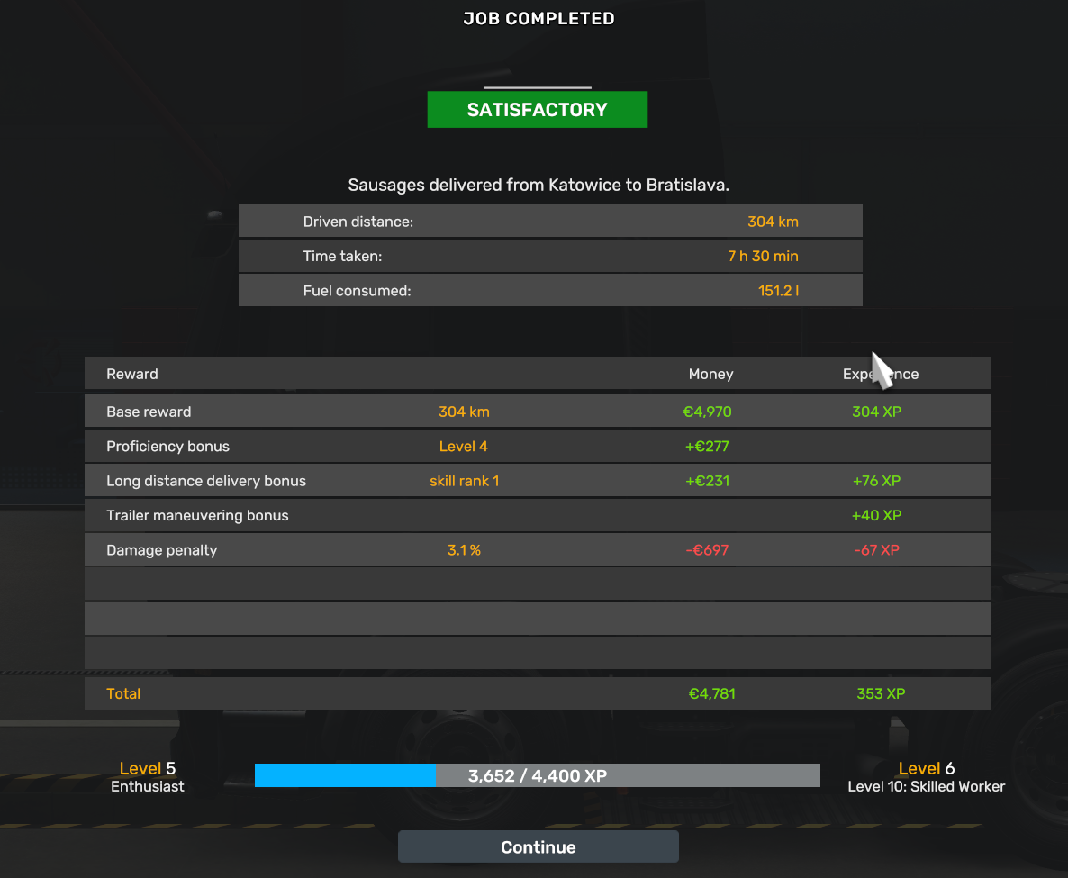Click the 'Level 4' proficiency value
1068x878 pixels.
pos(464,446)
